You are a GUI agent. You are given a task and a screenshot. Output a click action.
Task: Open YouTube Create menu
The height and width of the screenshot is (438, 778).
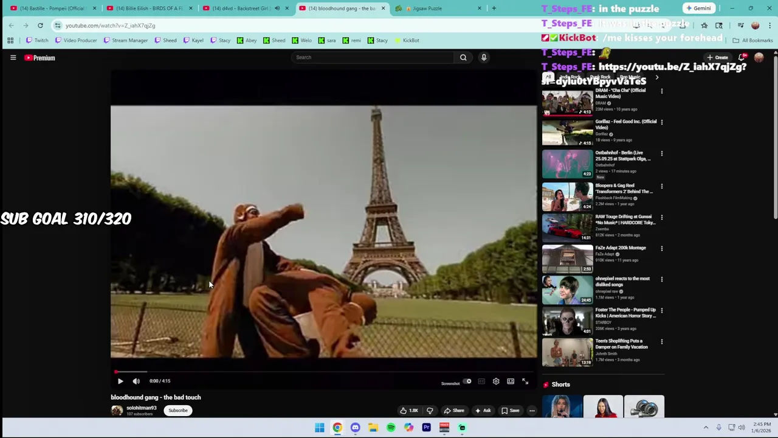point(718,58)
